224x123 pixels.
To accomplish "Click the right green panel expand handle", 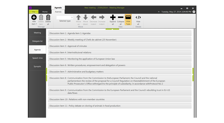I will point(193,75).
